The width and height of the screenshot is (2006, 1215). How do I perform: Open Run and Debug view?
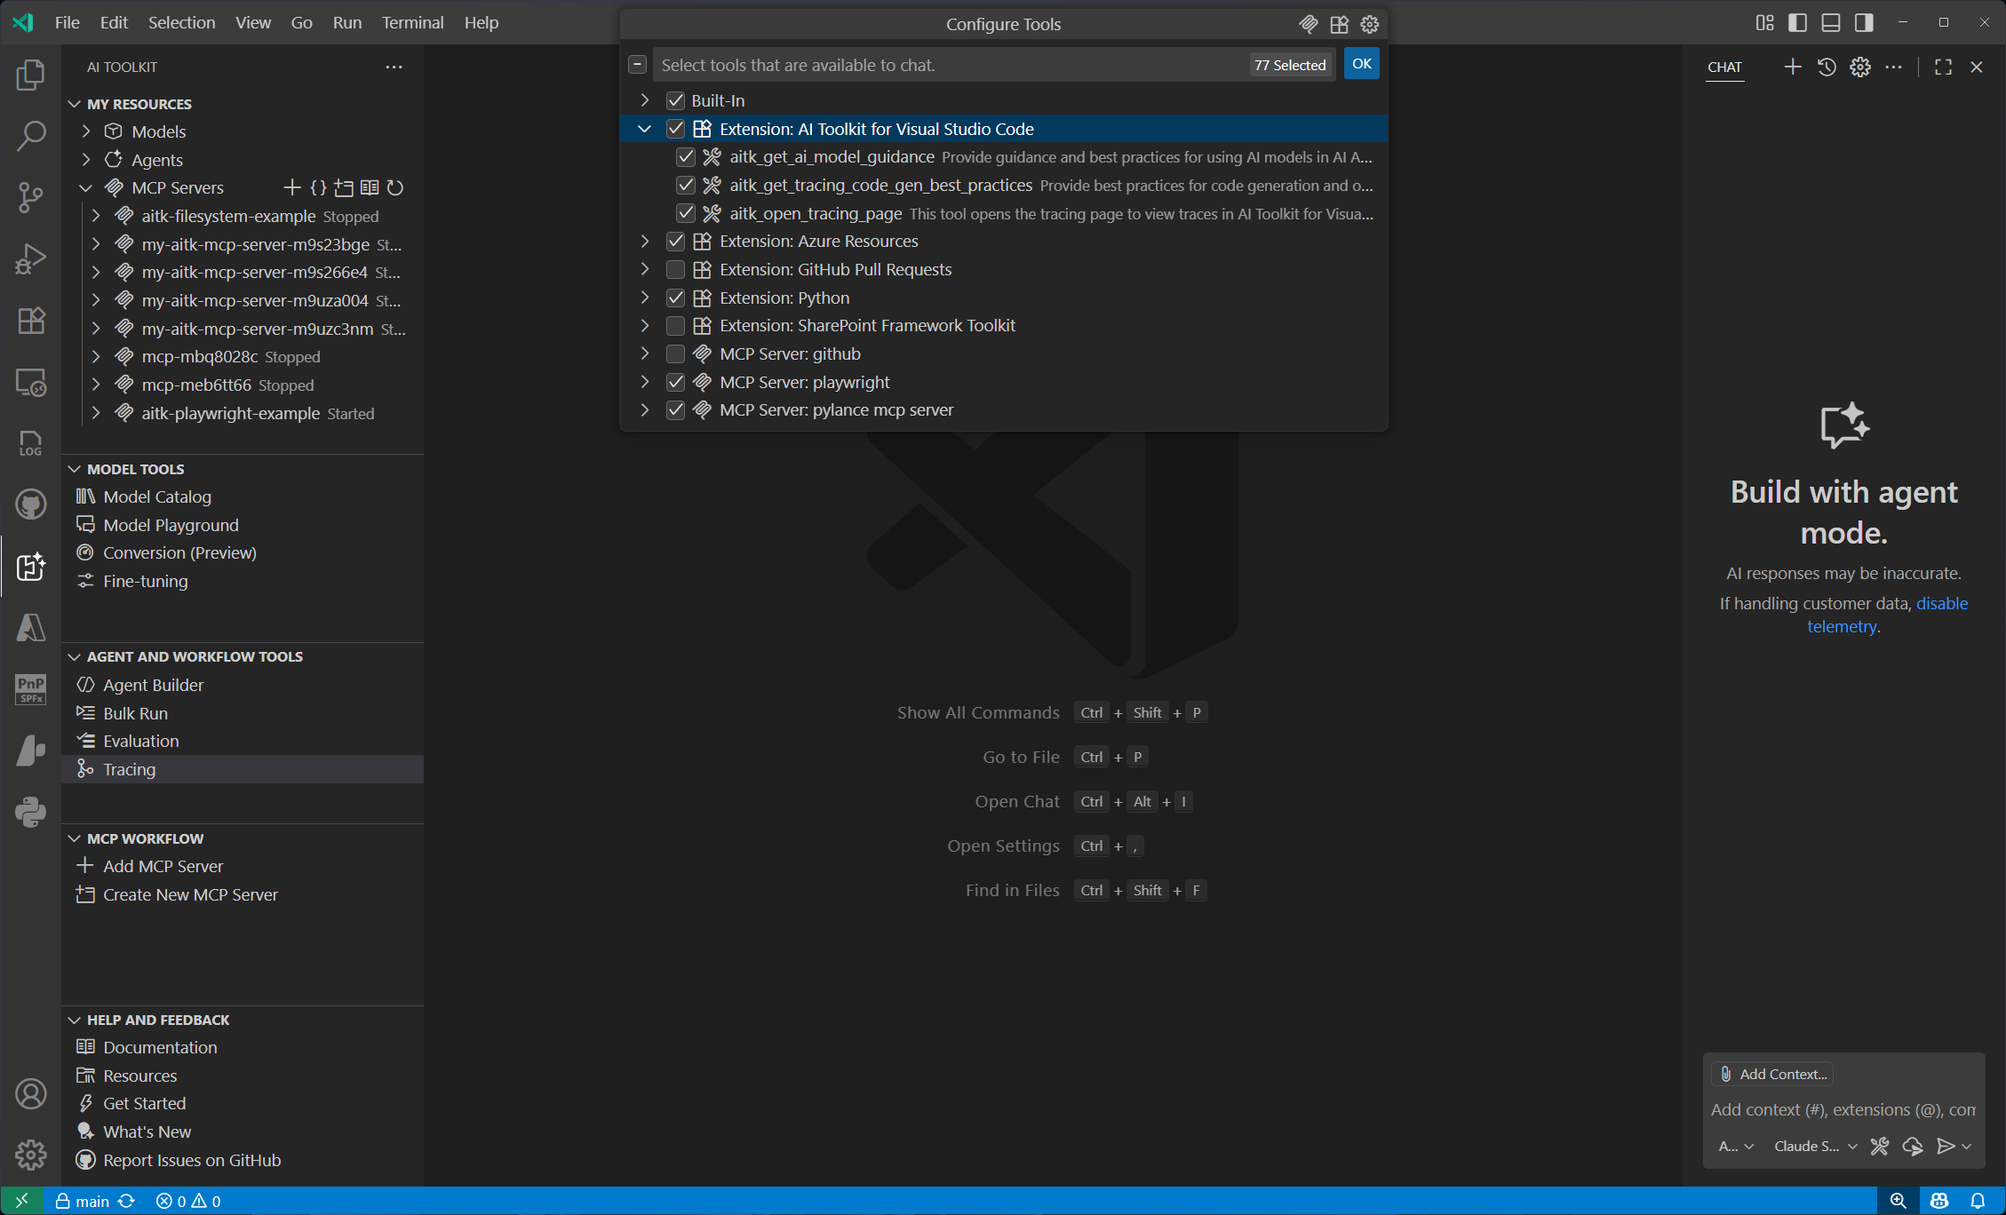(31, 258)
